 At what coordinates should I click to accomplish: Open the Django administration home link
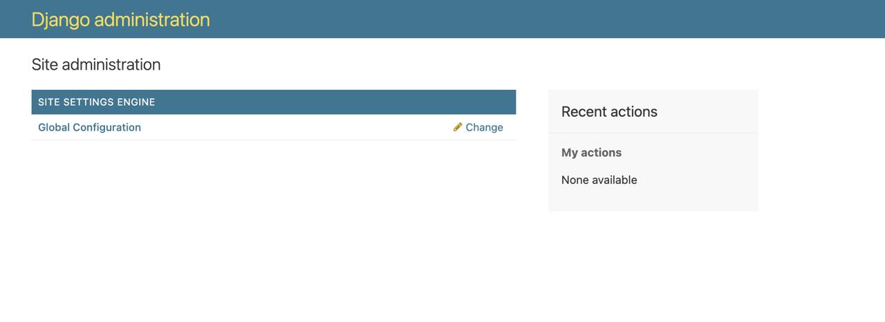(120, 19)
